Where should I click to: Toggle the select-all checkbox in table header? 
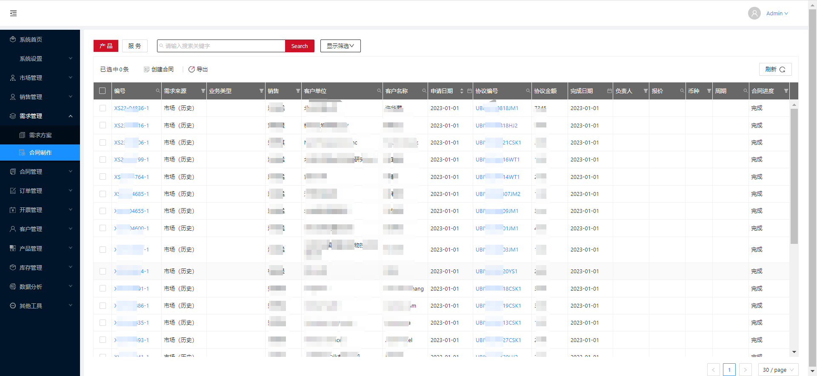click(x=102, y=91)
